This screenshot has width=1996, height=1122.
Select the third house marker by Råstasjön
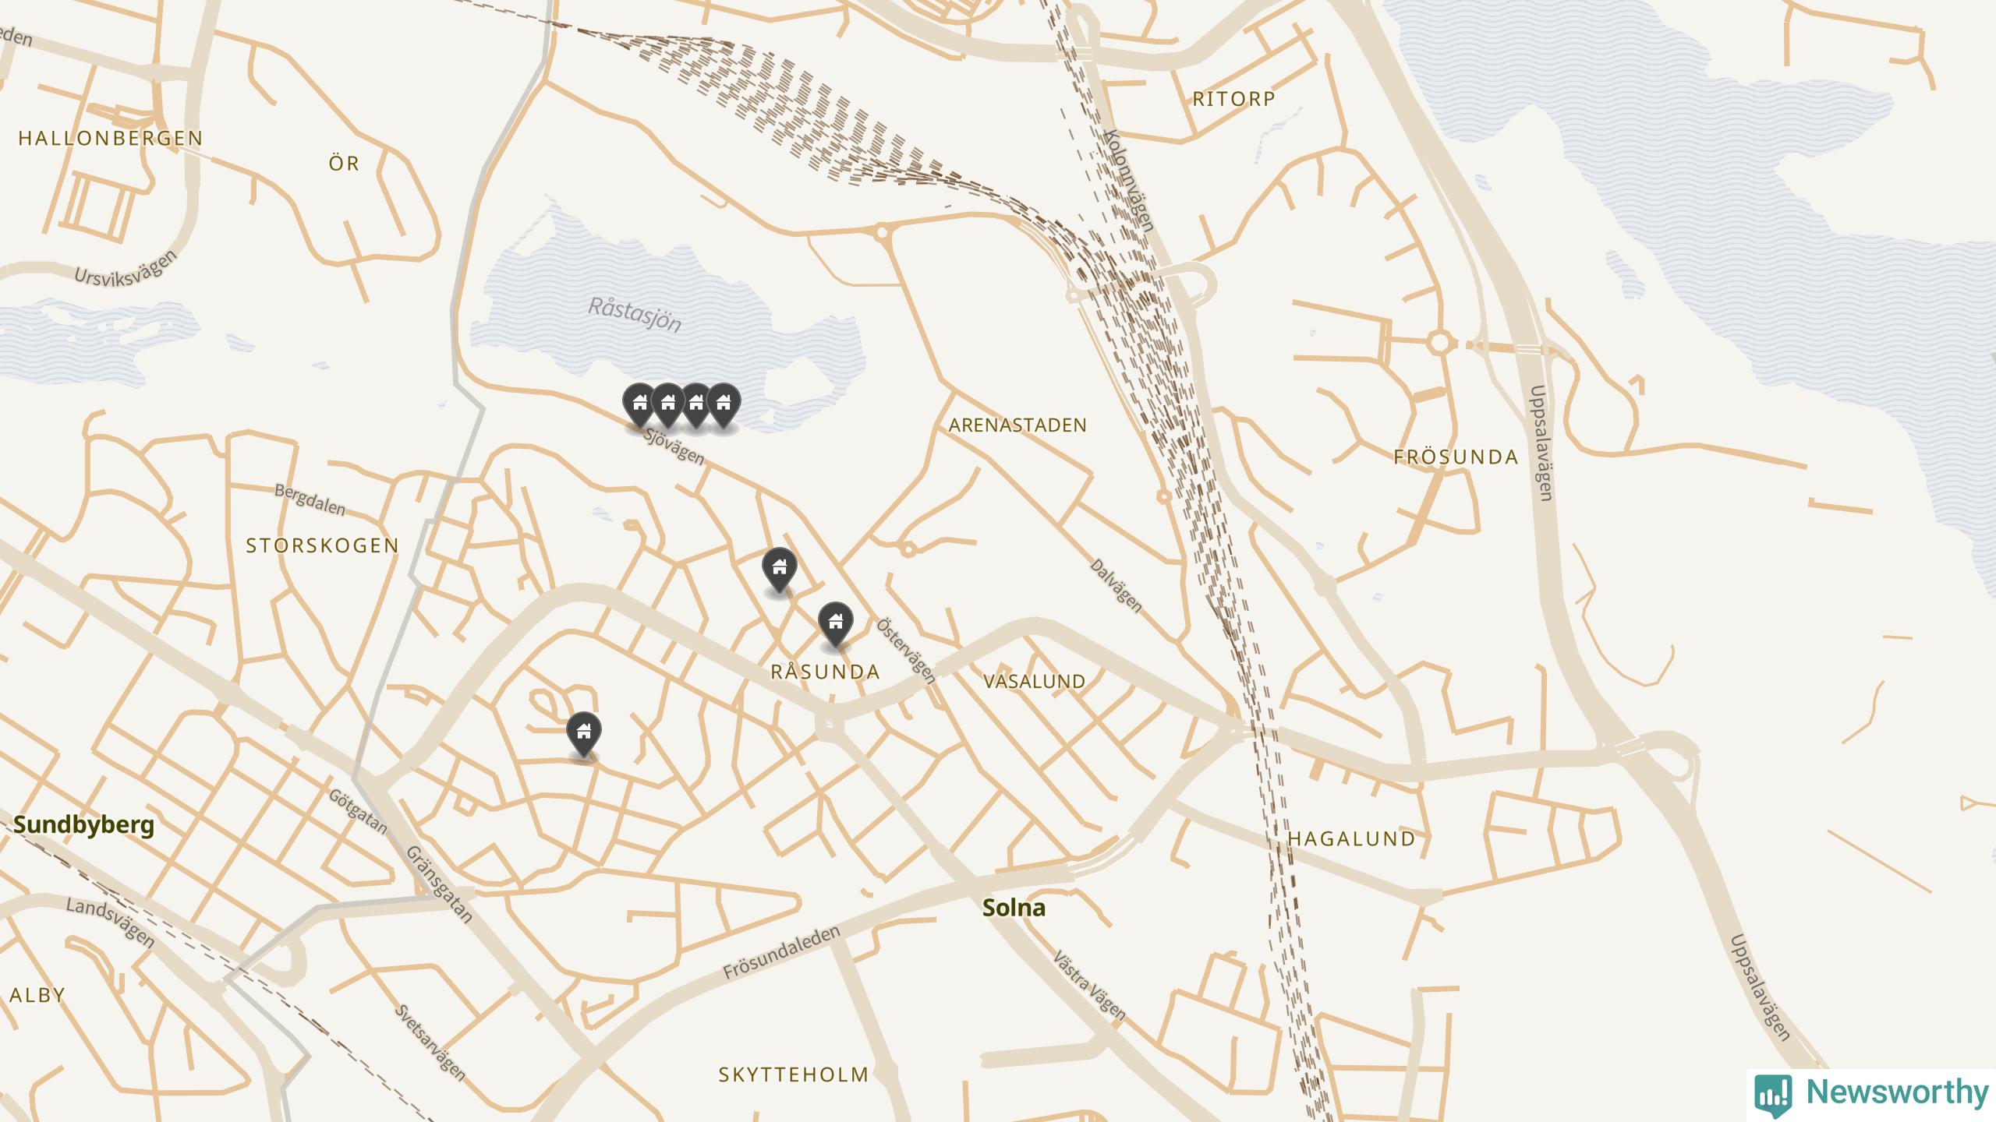pyautogui.click(x=695, y=404)
